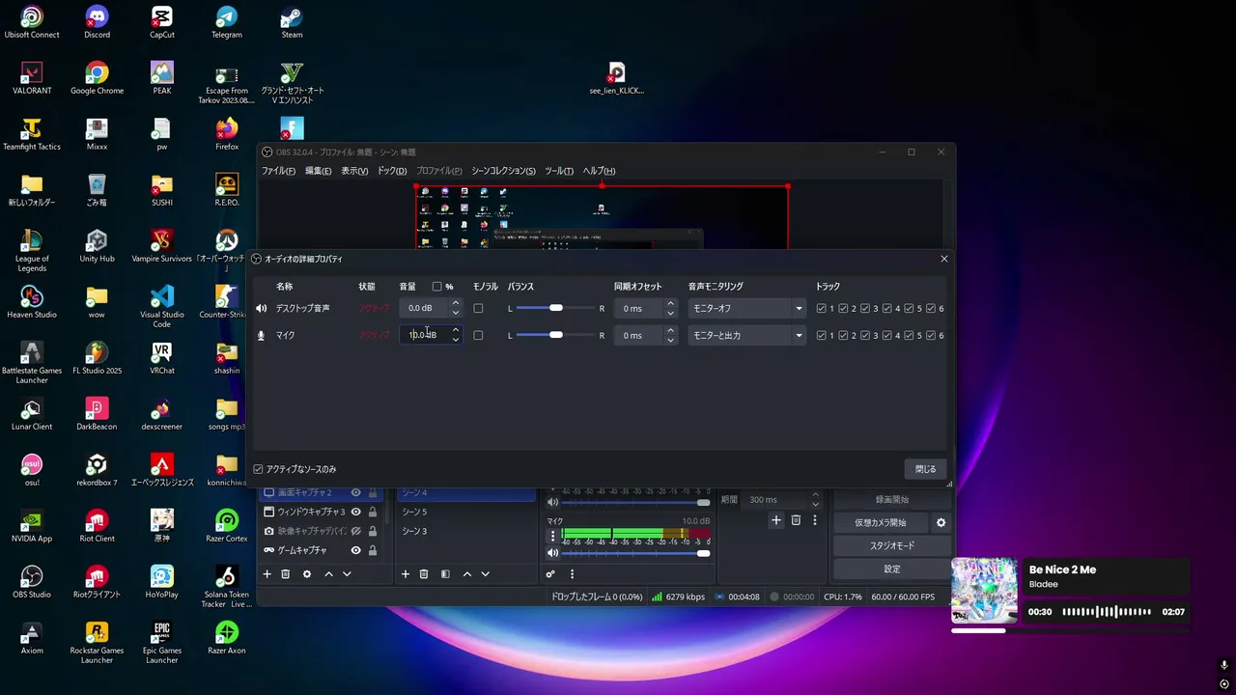Increase デスクトップ音声 sync offset stepper
This screenshot has width=1236, height=695.
click(x=670, y=304)
